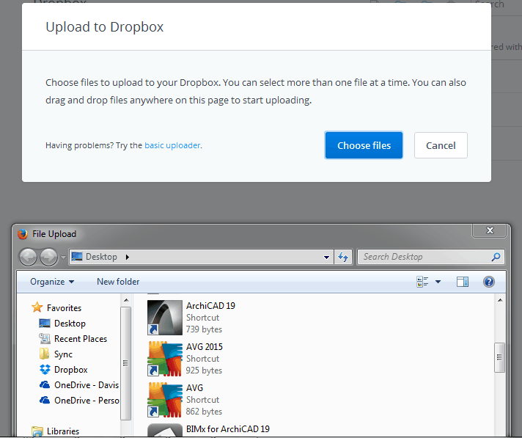Open recent locations dropdown next to arrows
Viewport: 522px width, 438px height.
point(63,257)
